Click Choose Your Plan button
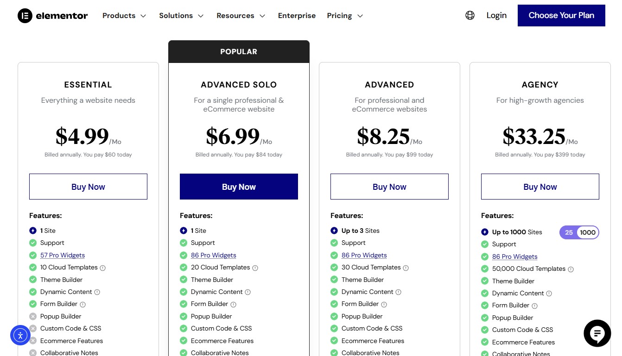This screenshot has width=622, height=356. pos(561,15)
